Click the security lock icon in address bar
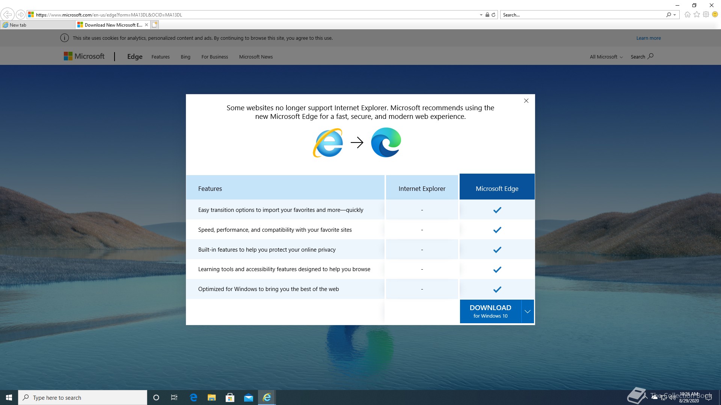721x405 pixels. [x=487, y=15]
